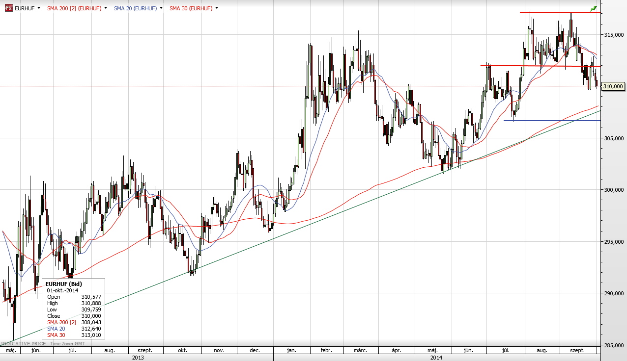Image resolution: width=627 pixels, height=361 pixels.
Task: Click the 290,000 price axis label
Action: point(613,293)
